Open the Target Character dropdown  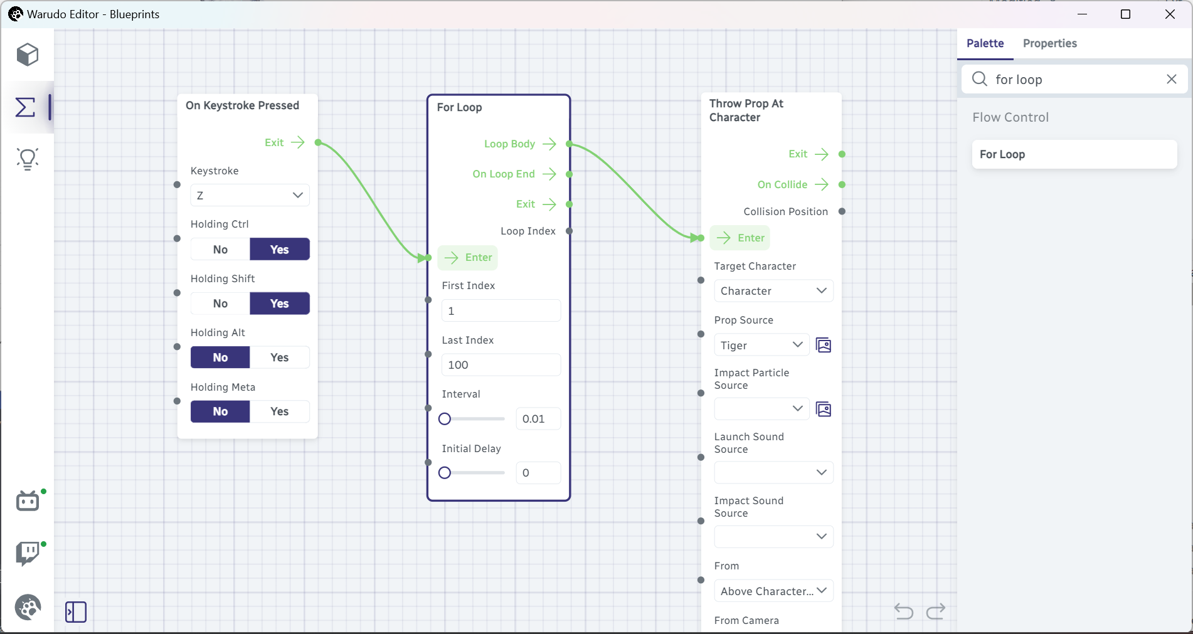[773, 290]
